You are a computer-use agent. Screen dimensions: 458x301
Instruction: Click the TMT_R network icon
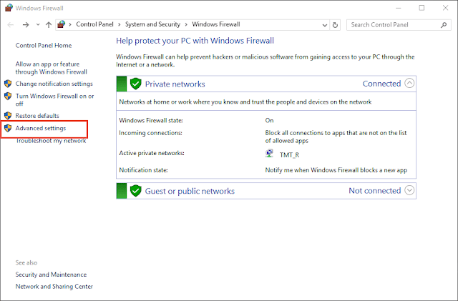(x=269, y=153)
